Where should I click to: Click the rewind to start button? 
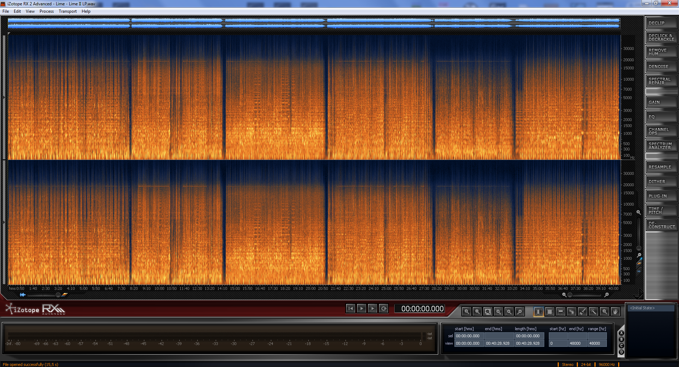click(350, 309)
